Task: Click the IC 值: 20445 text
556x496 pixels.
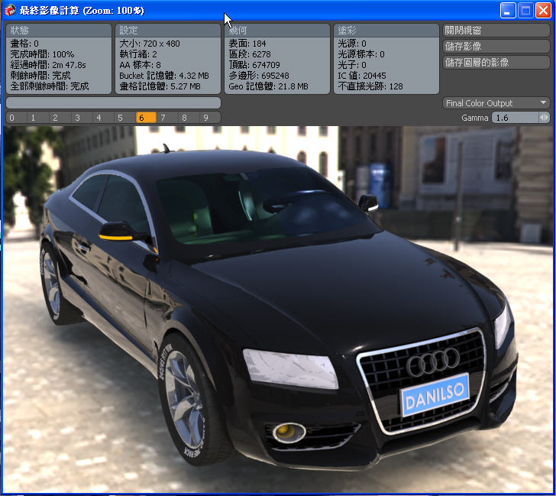Action: pyautogui.click(x=362, y=76)
